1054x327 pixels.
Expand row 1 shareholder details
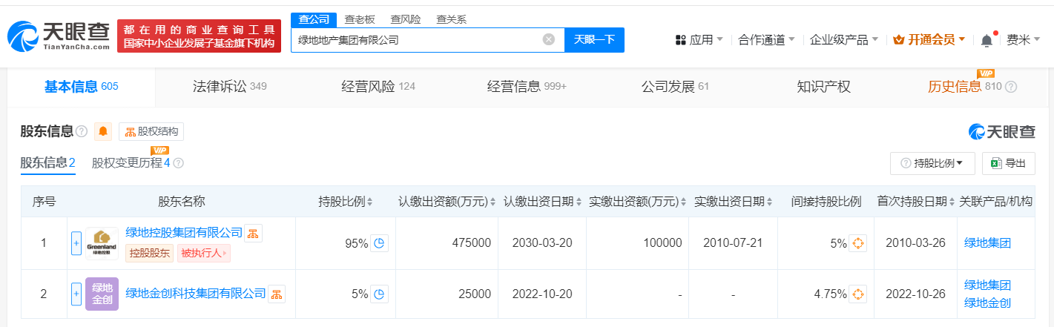click(76, 243)
